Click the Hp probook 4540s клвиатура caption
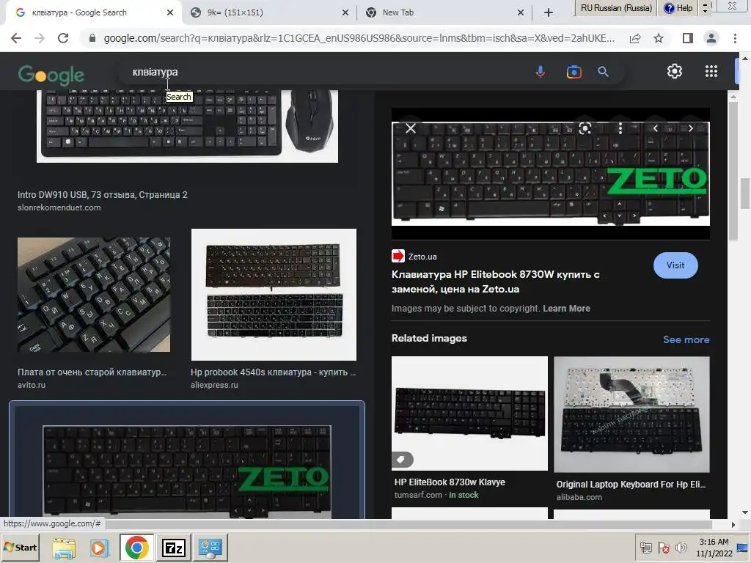The height and width of the screenshot is (563, 751). [x=273, y=372]
